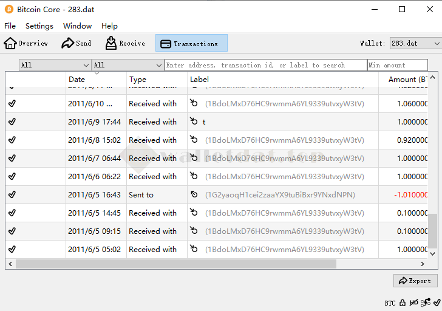Click the horizontal scrollbar of the transaction table
The height and width of the screenshot is (311, 442).
pos(176,264)
